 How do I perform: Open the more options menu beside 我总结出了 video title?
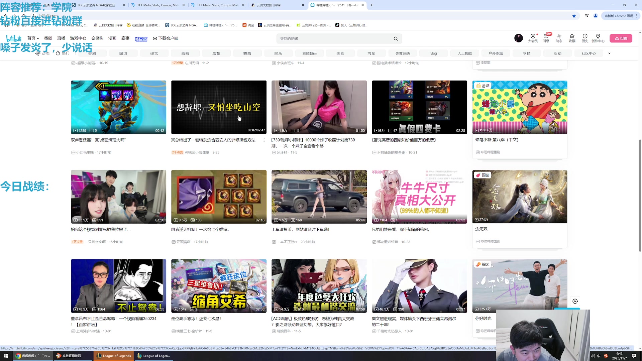tap(264, 140)
